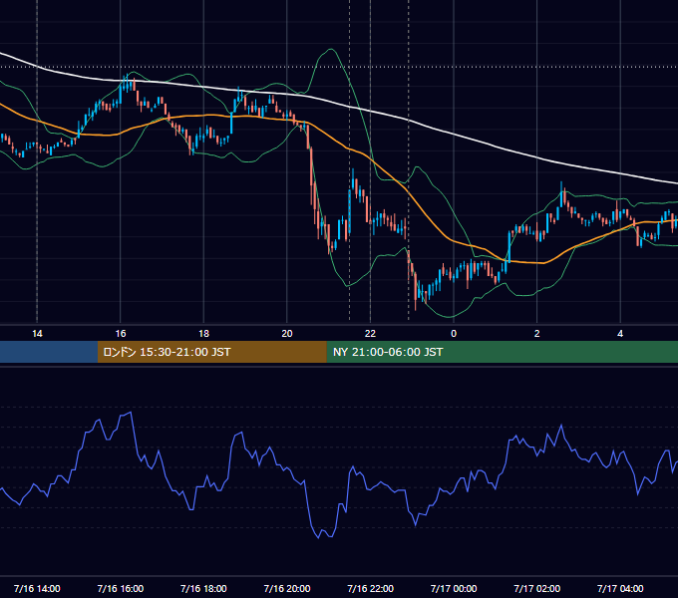Click the blue session bar before London
Image resolution: width=678 pixels, height=598 pixels.
[49, 352]
